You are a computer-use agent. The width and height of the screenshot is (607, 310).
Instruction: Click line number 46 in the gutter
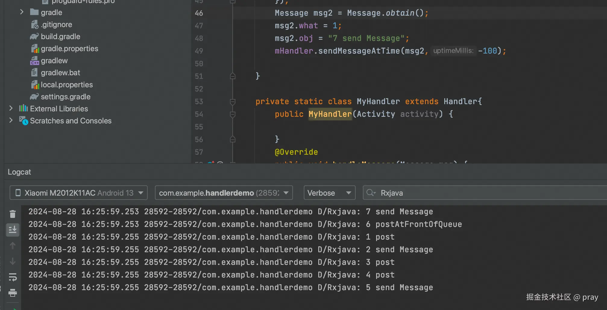(x=199, y=13)
